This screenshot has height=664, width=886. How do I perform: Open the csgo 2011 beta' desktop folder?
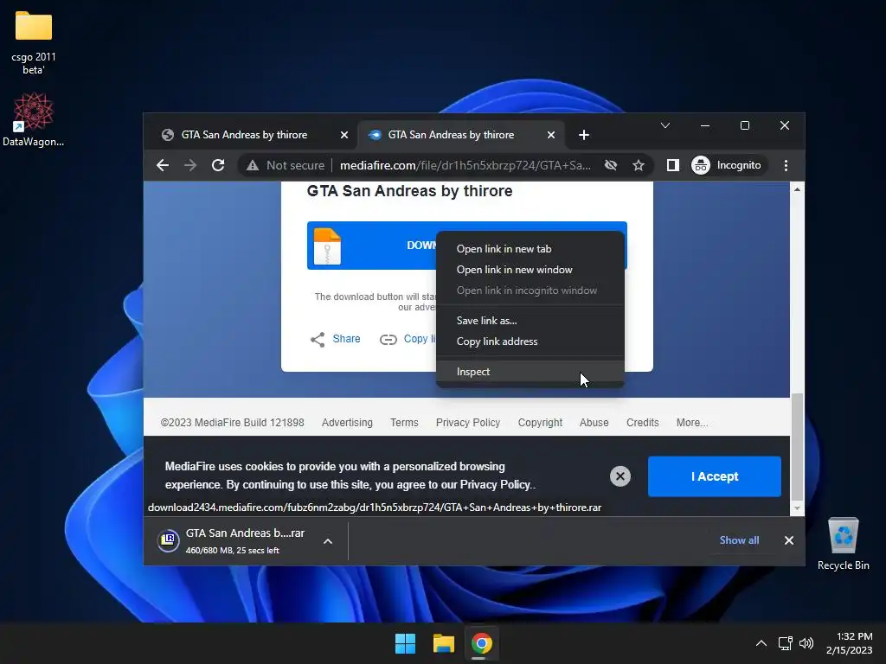pos(34,43)
